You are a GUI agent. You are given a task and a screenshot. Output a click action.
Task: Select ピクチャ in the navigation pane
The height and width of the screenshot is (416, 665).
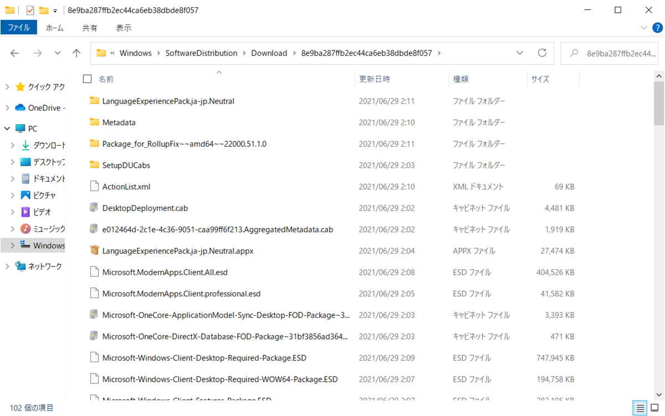tap(44, 196)
